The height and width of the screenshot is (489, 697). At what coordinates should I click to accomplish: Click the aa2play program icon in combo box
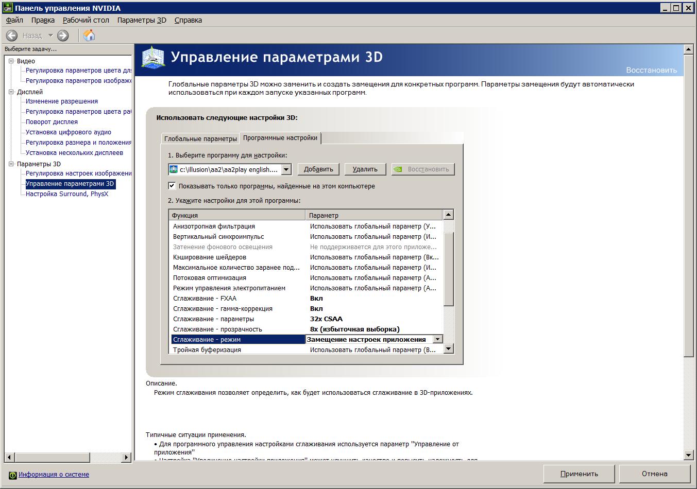pyautogui.click(x=174, y=169)
